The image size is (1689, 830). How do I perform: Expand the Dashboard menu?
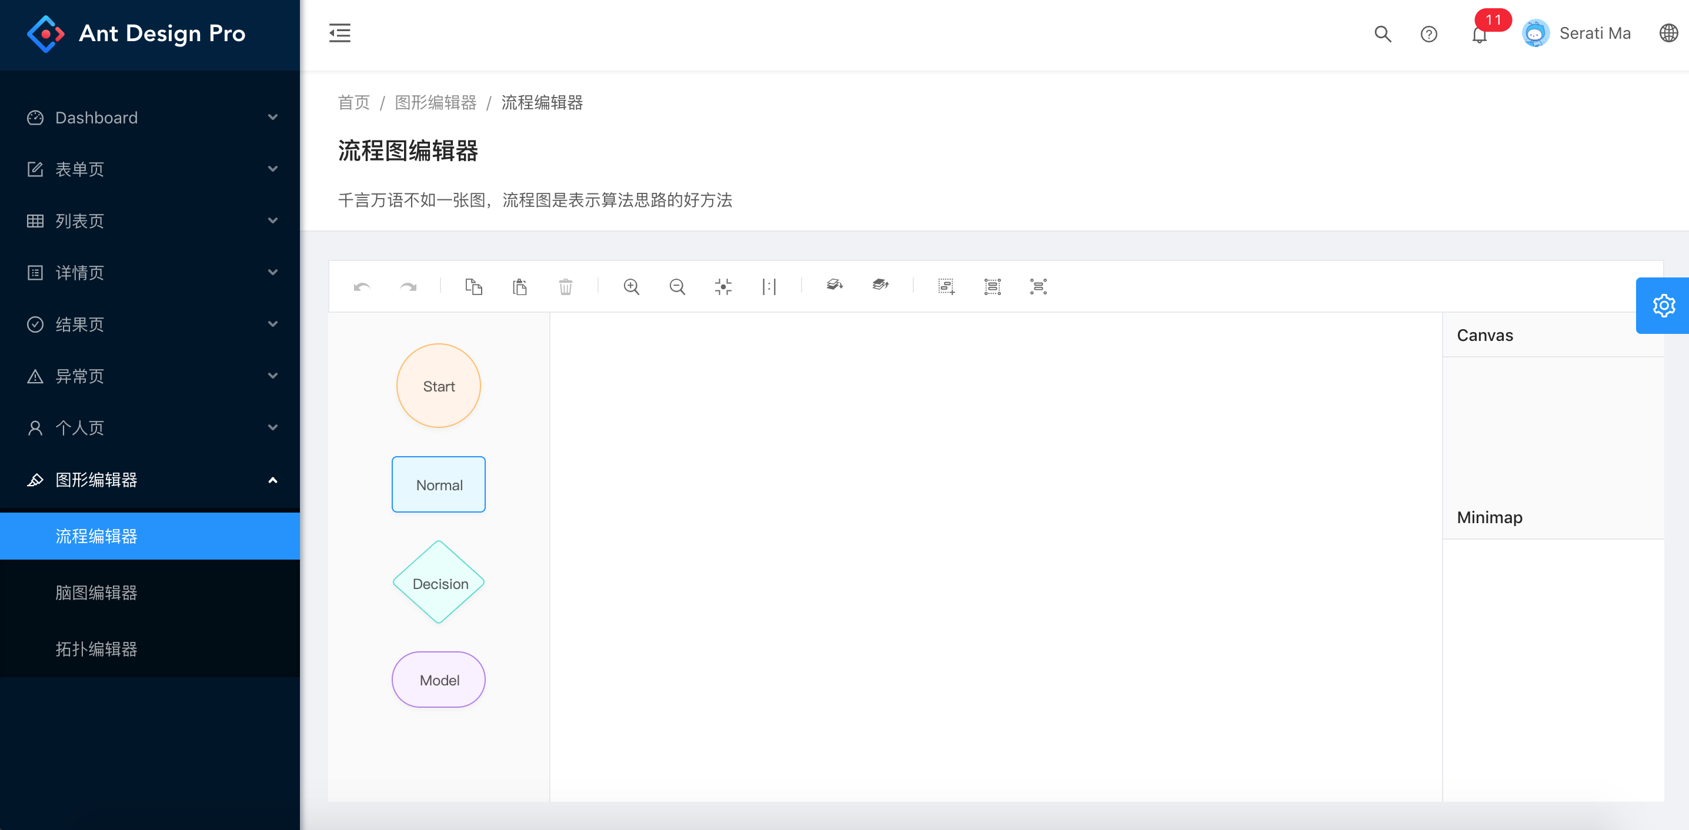(x=150, y=118)
